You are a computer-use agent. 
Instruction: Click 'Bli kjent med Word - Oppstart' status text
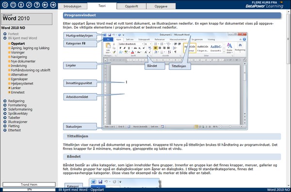click(81, 190)
